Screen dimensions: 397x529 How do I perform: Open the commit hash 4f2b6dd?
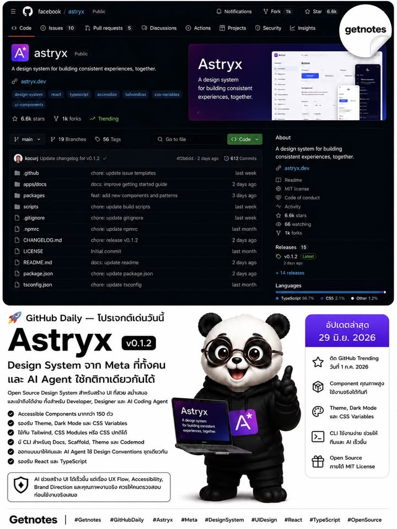click(185, 158)
